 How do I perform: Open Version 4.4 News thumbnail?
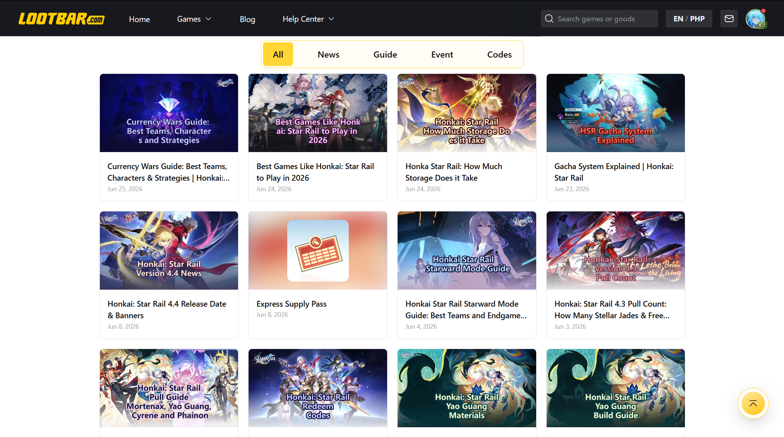click(x=169, y=251)
